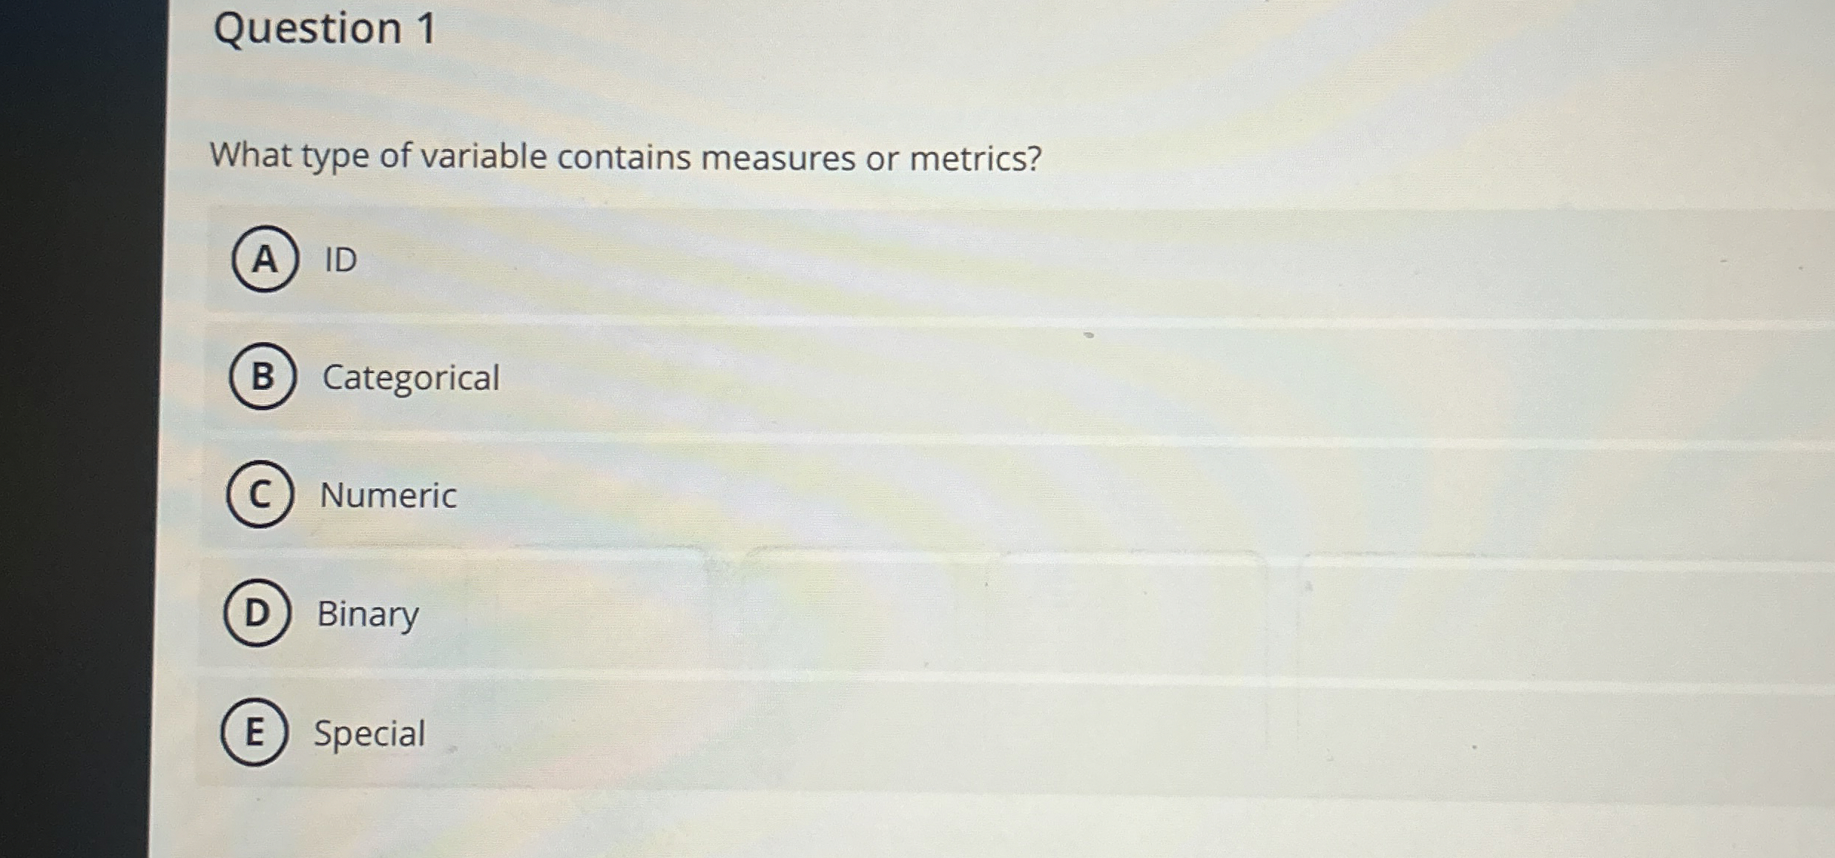Click the ID answer text
This screenshot has height=858, width=1835.
point(338,260)
